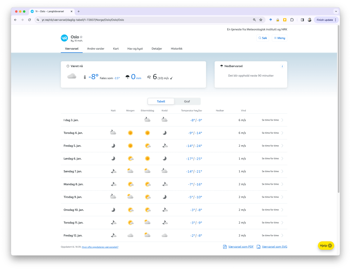Favorite Oslo with the star icon
351x270 pixels.
pos(81,37)
